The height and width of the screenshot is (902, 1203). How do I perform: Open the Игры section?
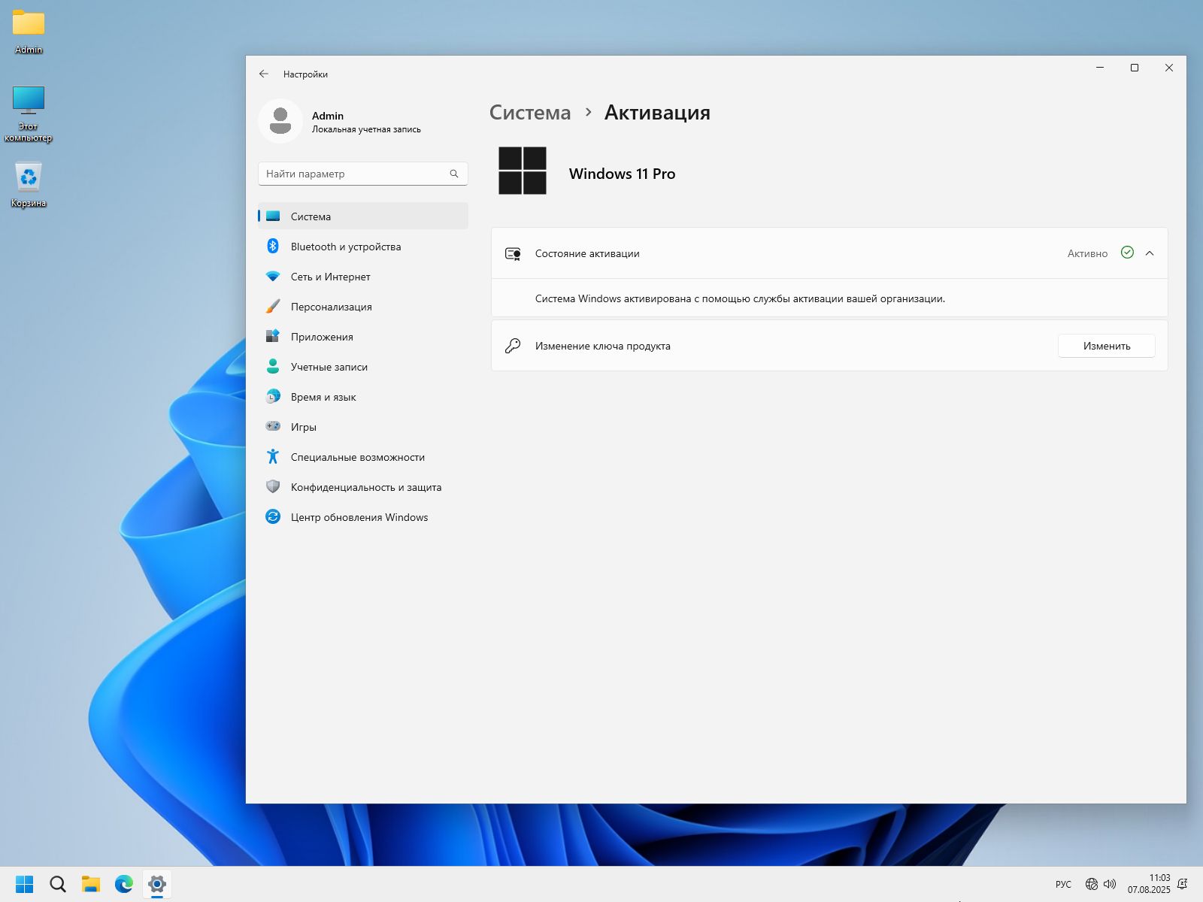point(362,427)
